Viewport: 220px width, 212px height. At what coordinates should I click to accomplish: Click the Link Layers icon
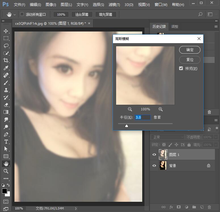coord(164,207)
